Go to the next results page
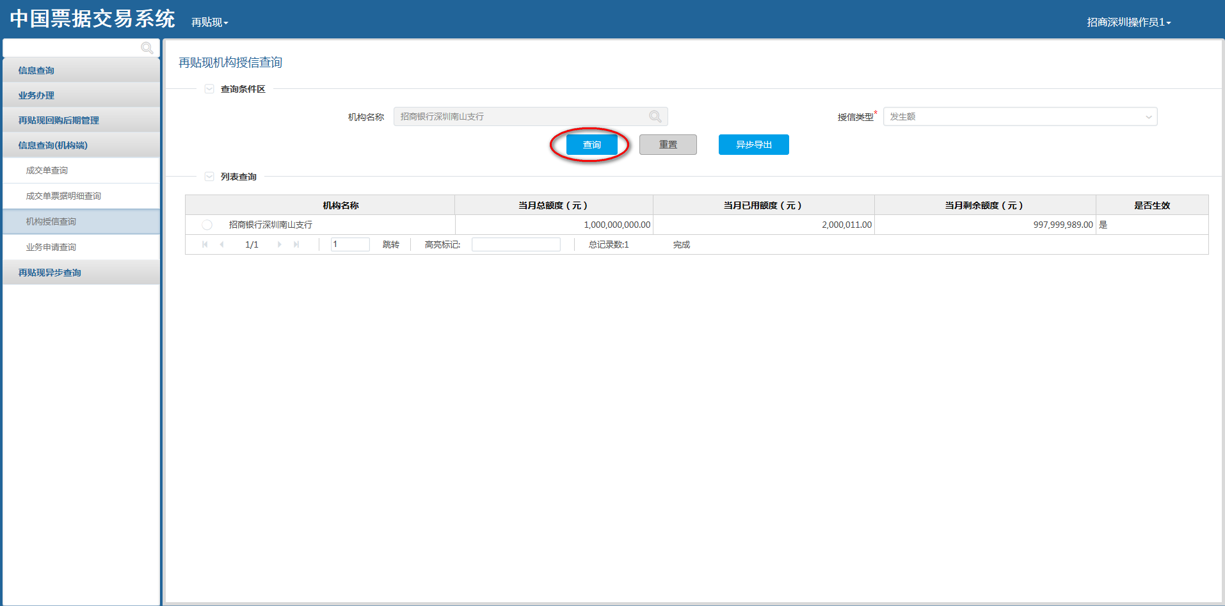 click(x=280, y=244)
